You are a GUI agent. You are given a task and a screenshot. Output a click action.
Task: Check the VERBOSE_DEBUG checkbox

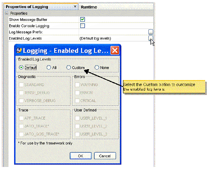(21, 101)
